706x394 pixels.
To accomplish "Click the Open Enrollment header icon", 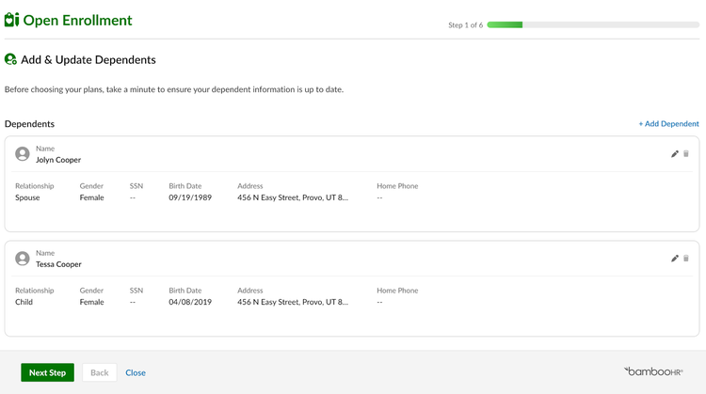I will click(11, 20).
